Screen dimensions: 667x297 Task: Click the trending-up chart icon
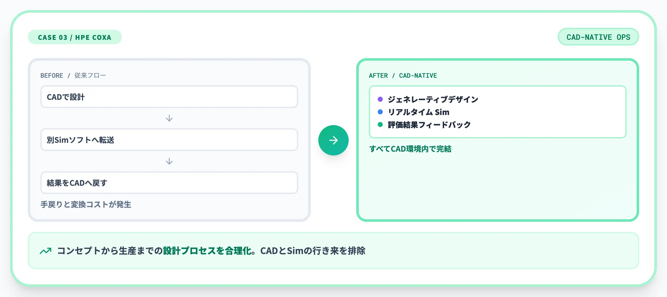click(46, 251)
